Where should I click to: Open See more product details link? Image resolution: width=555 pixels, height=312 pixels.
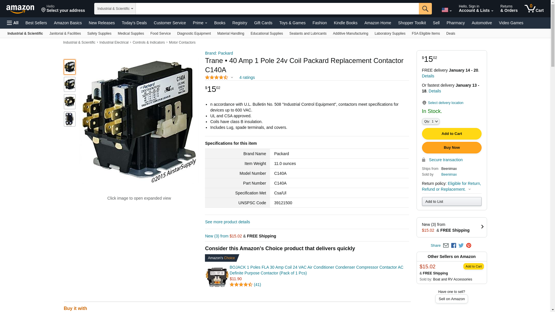point(227,222)
